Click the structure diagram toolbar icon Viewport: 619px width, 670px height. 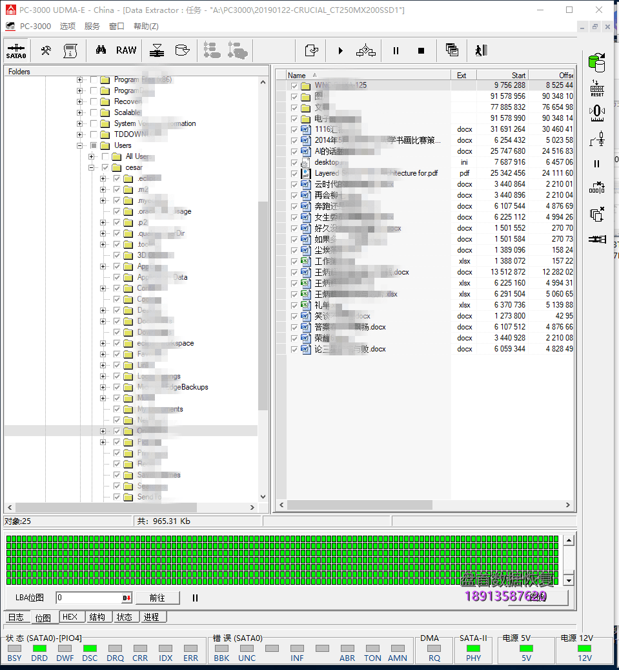pyautogui.click(x=366, y=50)
